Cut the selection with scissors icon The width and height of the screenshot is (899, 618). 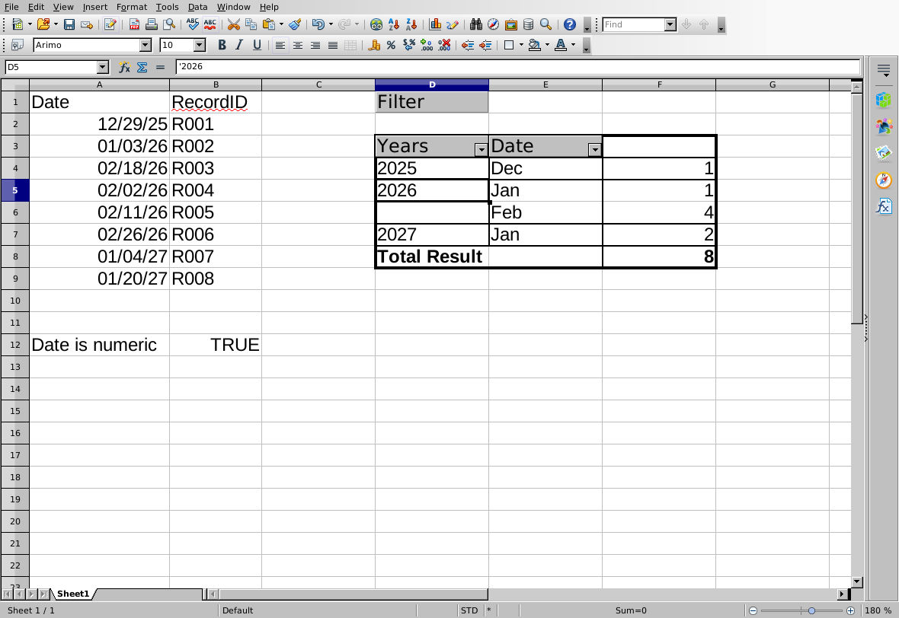[x=233, y=24]
